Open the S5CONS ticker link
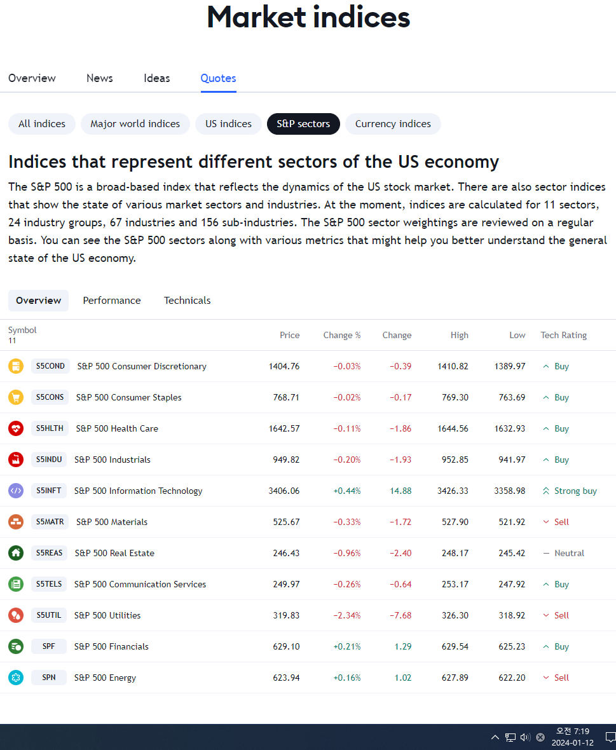 click(50, 397)
